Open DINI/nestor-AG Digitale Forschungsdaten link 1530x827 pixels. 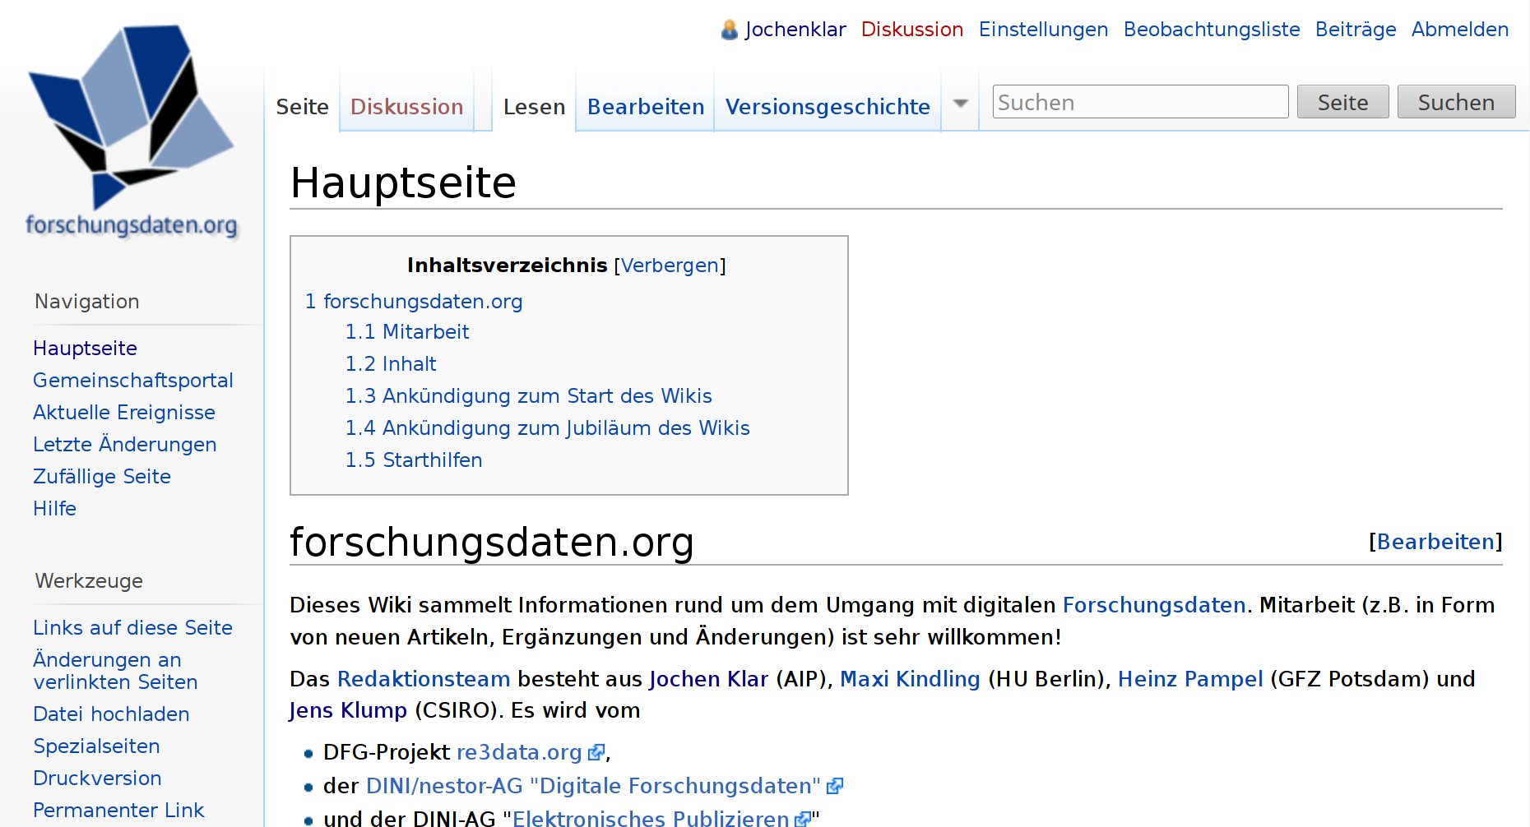[593, 787]
